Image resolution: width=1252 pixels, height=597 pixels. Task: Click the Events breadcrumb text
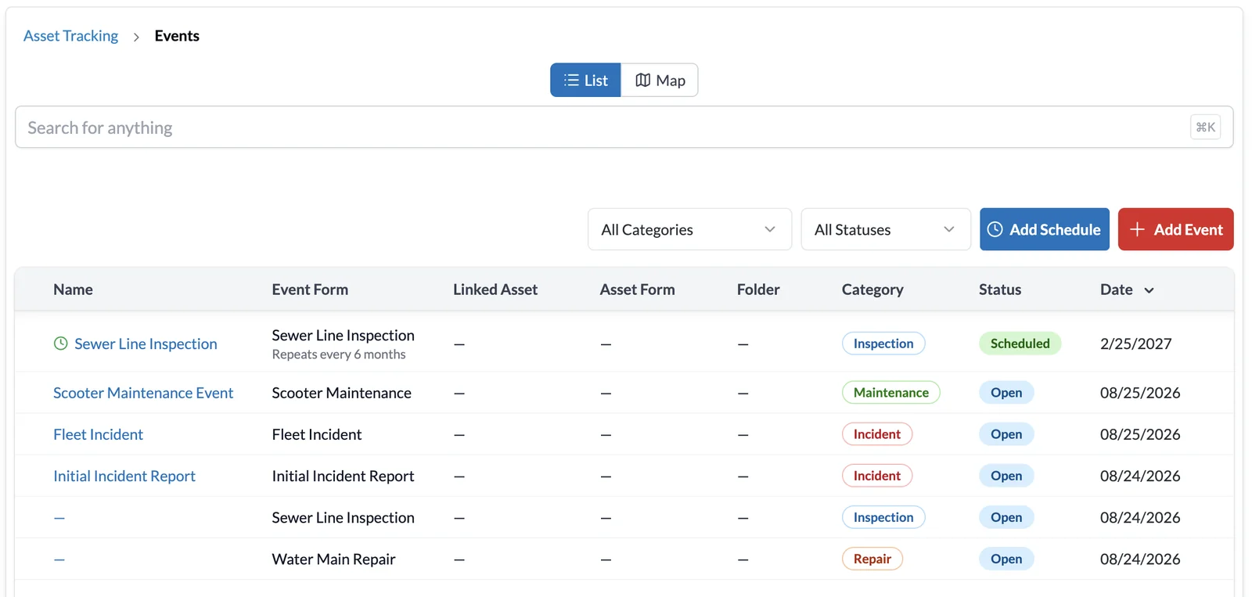[177, 36]
